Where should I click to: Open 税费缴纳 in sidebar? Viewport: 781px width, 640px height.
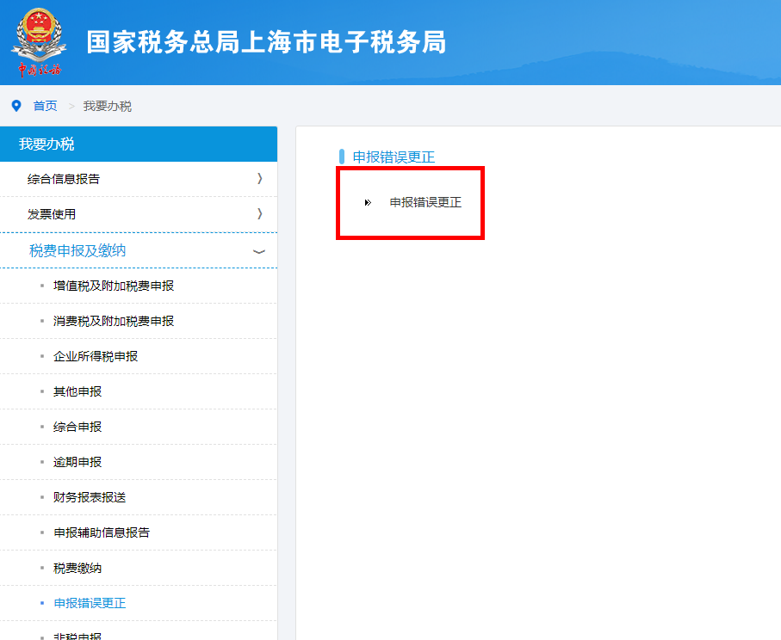[77, 568]
